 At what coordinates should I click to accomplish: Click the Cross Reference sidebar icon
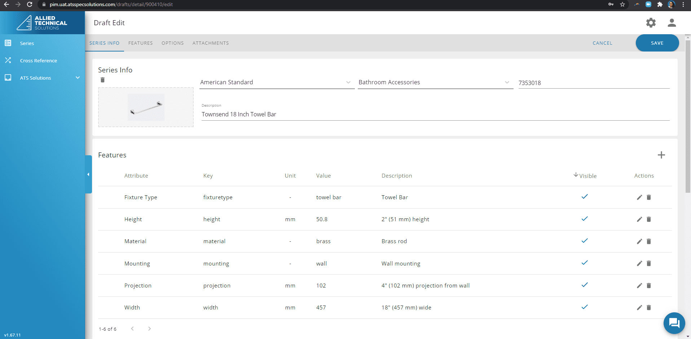pyautogui.click(x=8, y=60)
